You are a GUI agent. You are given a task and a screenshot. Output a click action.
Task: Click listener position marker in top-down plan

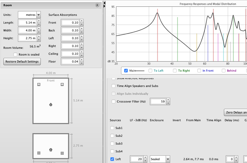click(x=51, y=105)
